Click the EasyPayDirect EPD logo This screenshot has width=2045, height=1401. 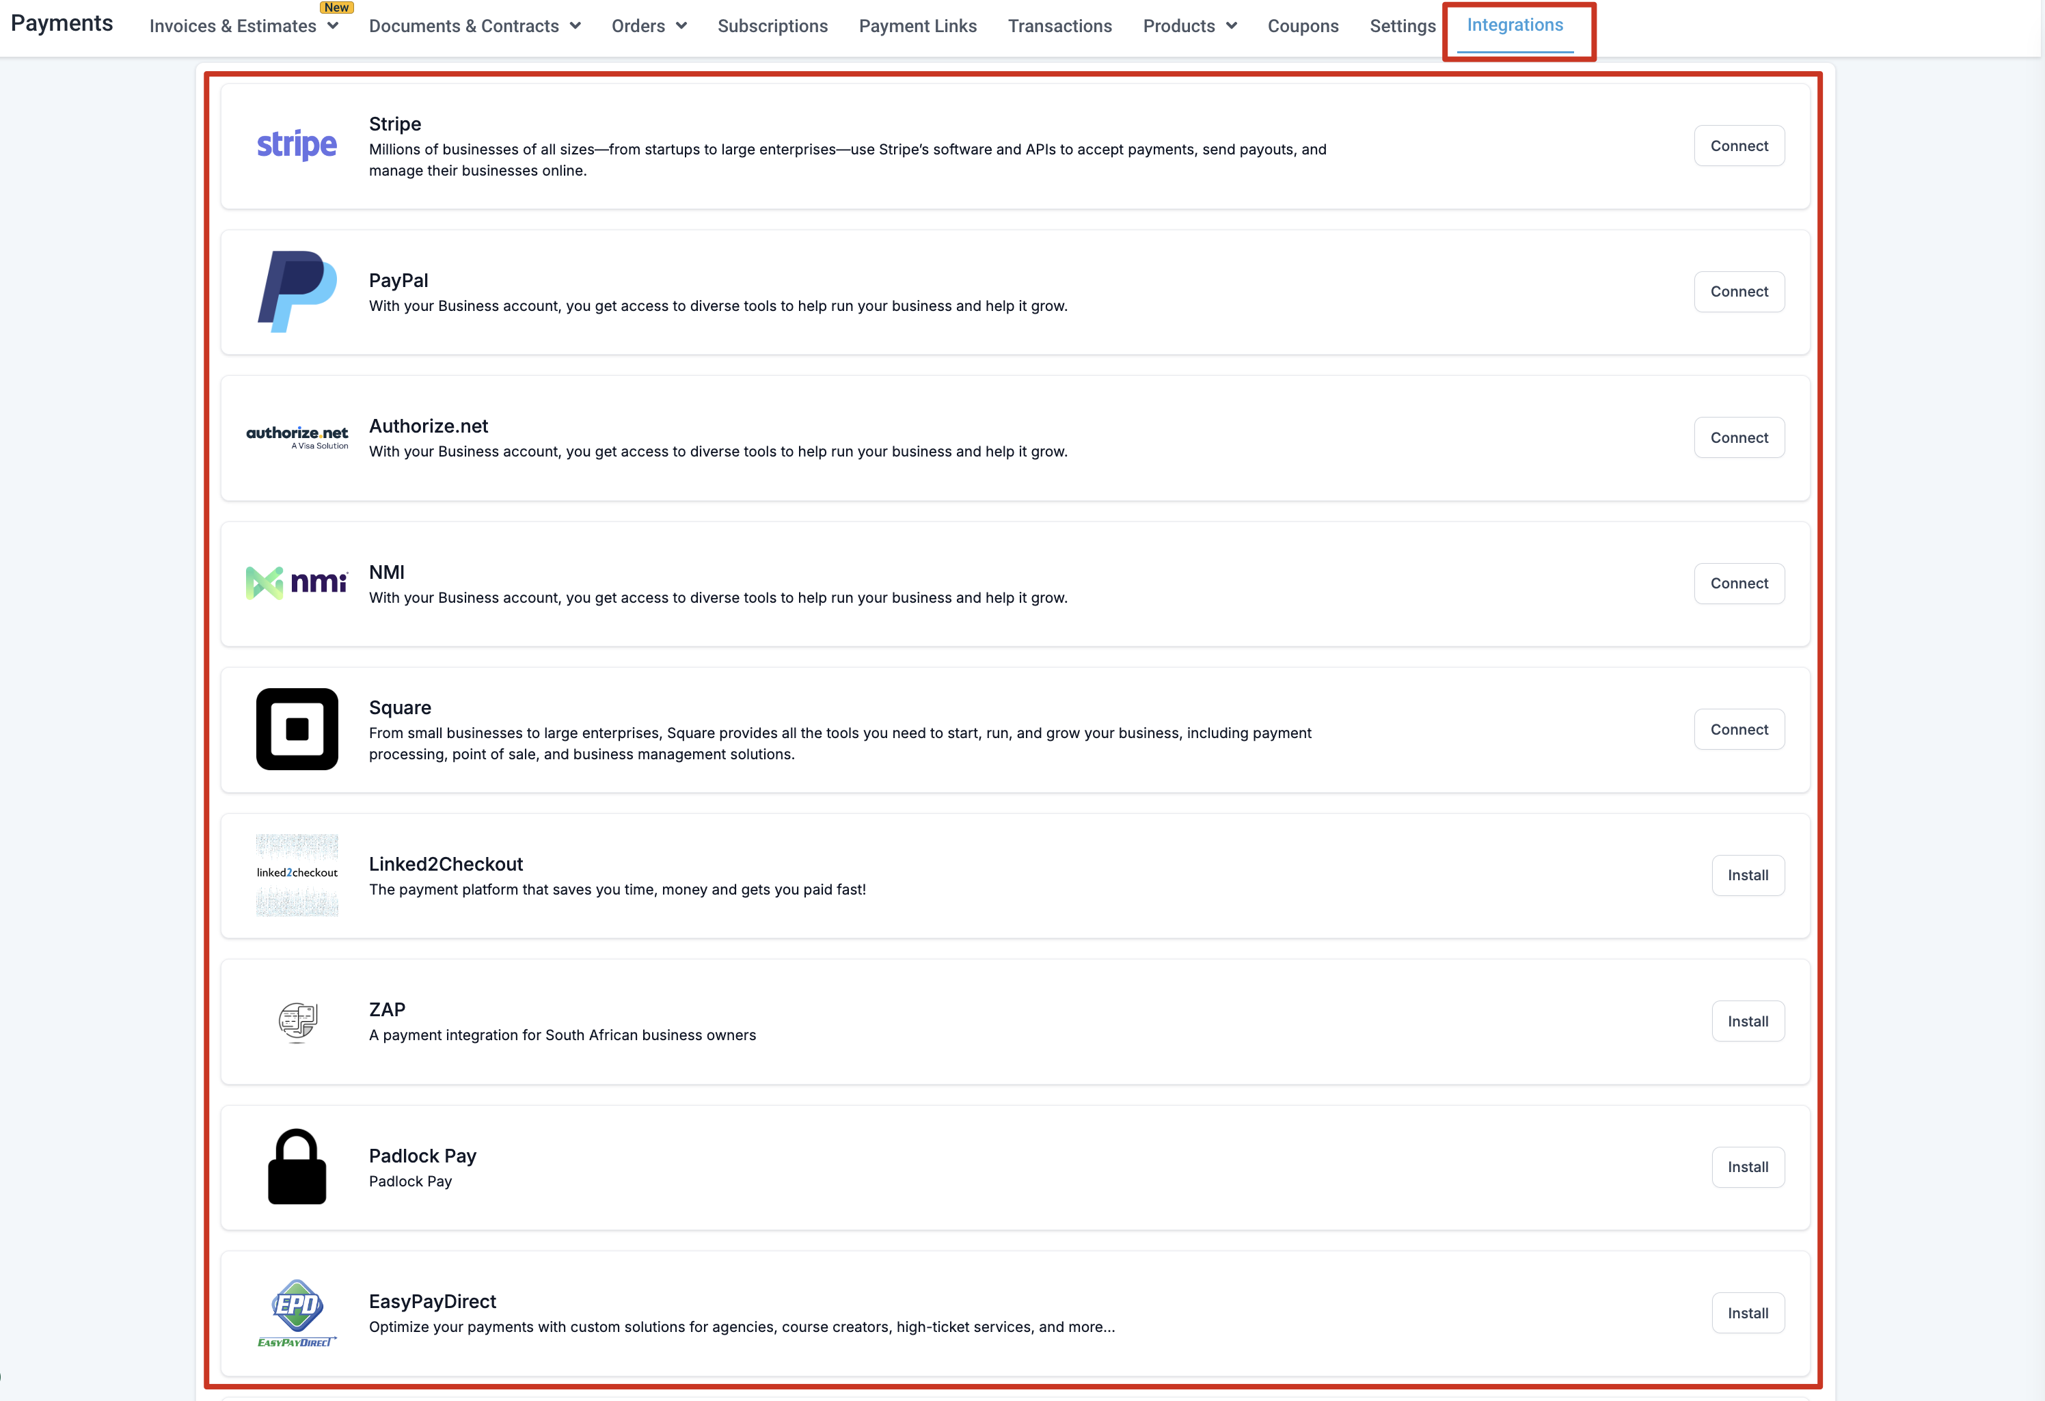(297, 1312)
